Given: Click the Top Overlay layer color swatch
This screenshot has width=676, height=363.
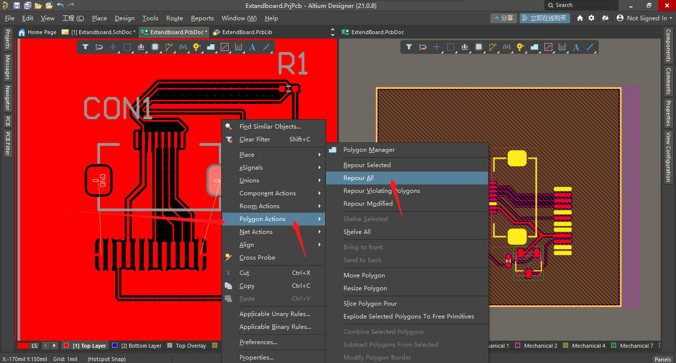Looking at the screenshot, I should (x=170, y=345).
